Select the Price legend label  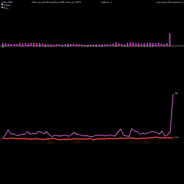point(6,8)
